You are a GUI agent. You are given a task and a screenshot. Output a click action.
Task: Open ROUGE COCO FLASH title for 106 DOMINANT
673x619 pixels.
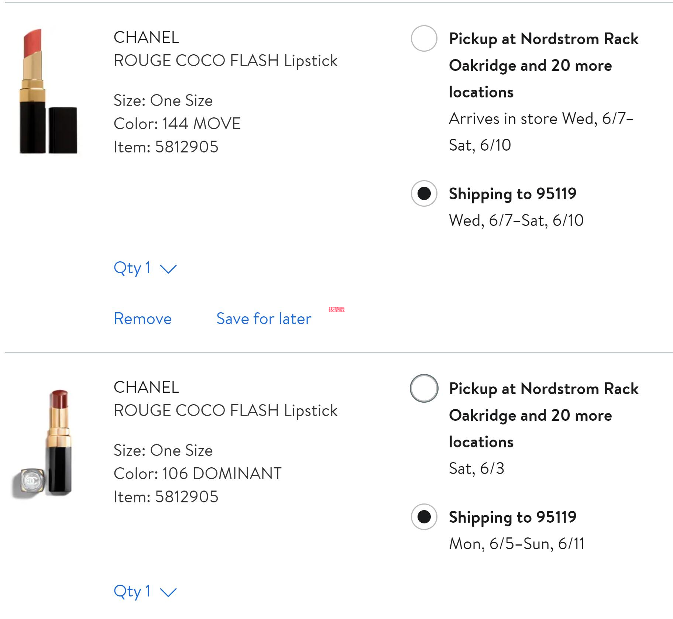click(225, 410)
